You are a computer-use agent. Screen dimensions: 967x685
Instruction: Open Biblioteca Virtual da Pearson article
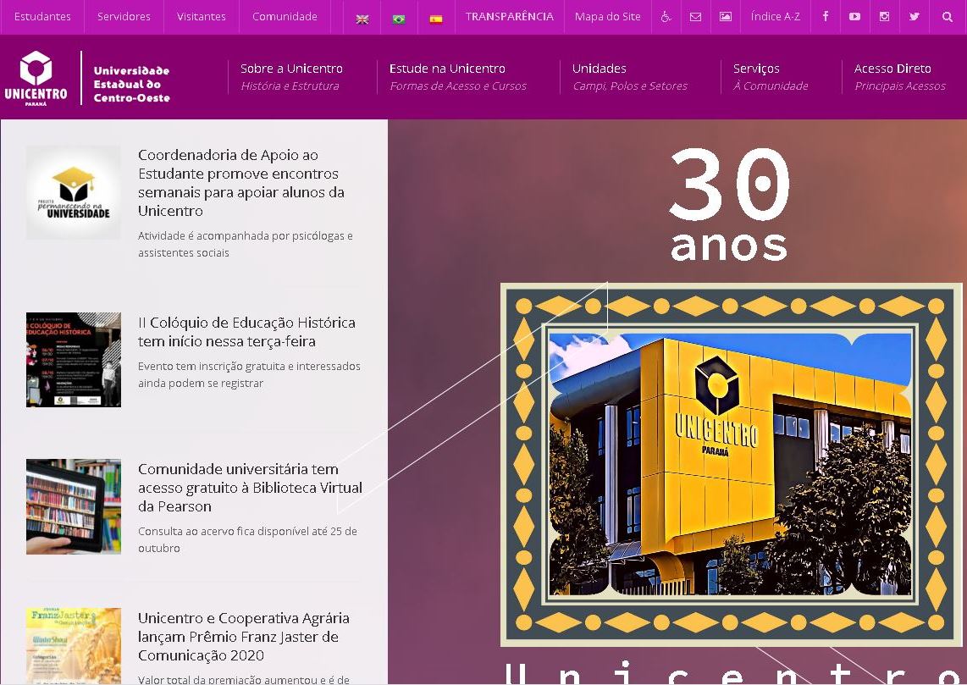250,488
